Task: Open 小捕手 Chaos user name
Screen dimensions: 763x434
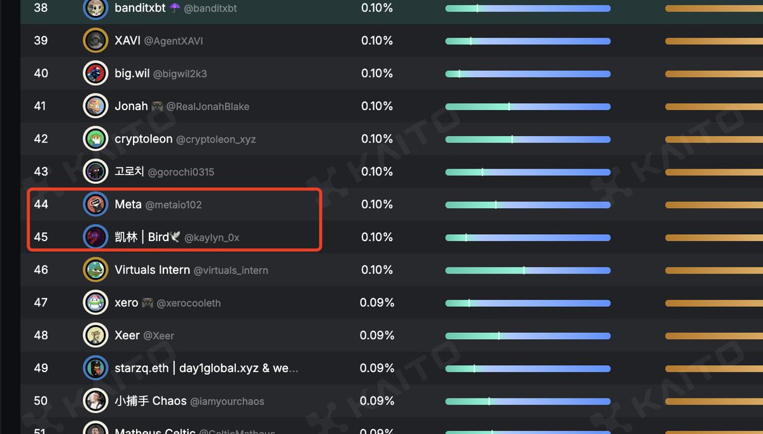Action: (151, 401)
